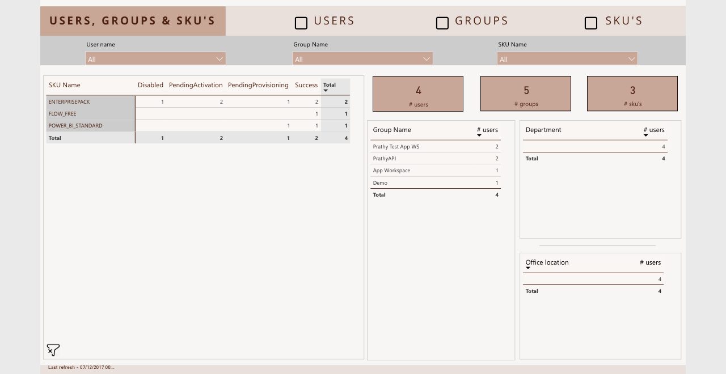Click sort arrow under Department # users

coord(646,135)
